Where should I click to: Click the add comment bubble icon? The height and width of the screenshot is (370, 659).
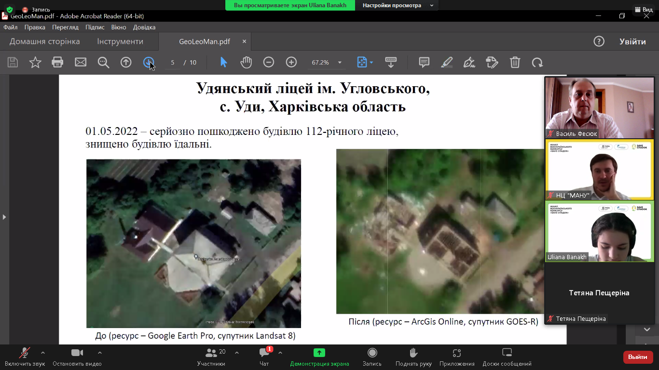coord(424,62)
